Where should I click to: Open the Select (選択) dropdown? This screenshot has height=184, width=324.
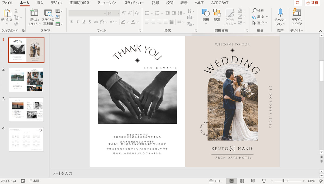pos(260,23)
